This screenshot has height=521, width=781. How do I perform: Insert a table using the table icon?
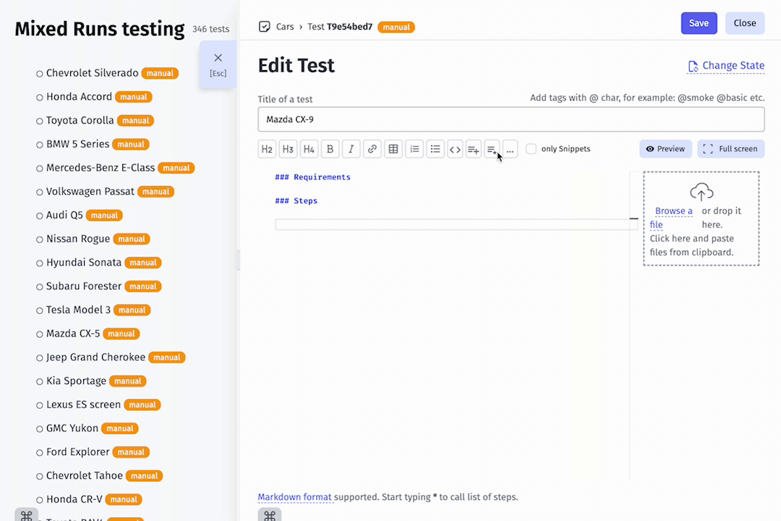coord(393,149)
